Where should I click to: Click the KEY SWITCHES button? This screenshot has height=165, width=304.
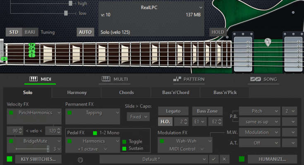[x=38, y=159]
